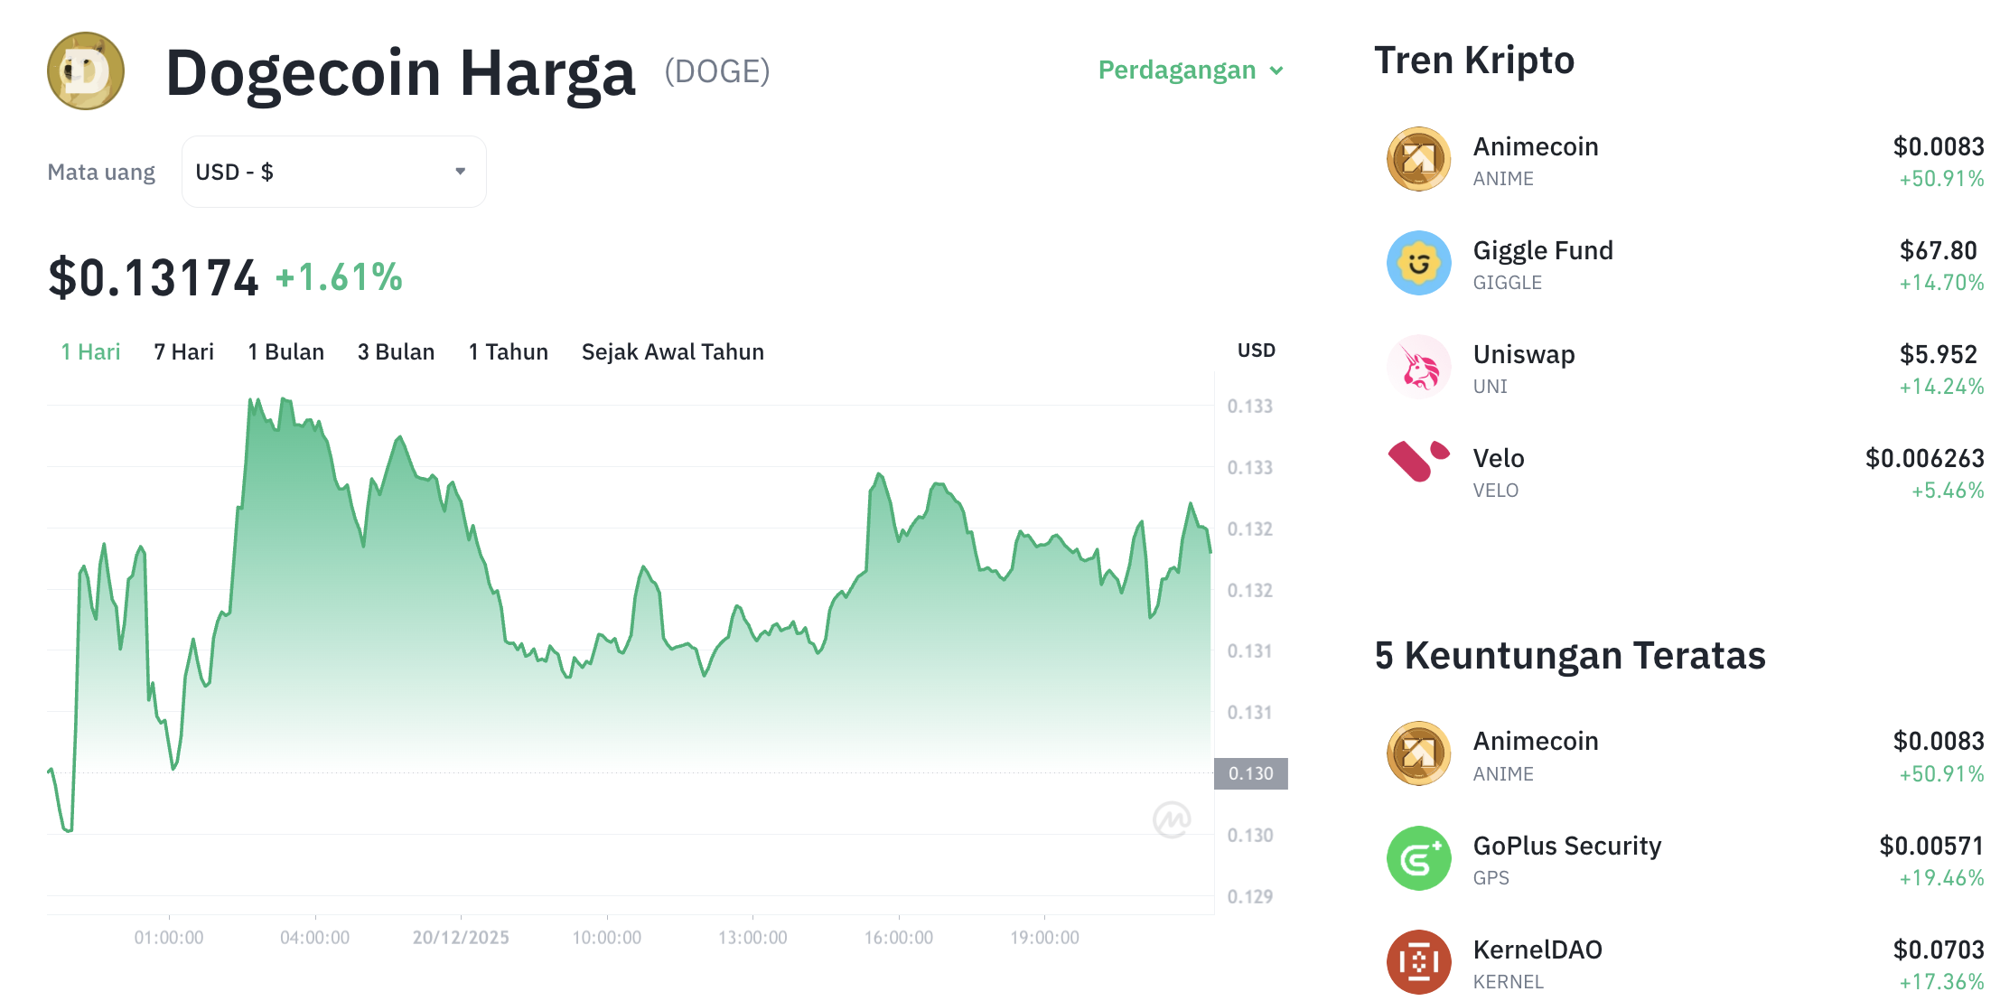The height and width of the screenshot is (1001, 2000).
Task: Click the highlighted 0.130 price axis label
Action: click(1251, 773)
